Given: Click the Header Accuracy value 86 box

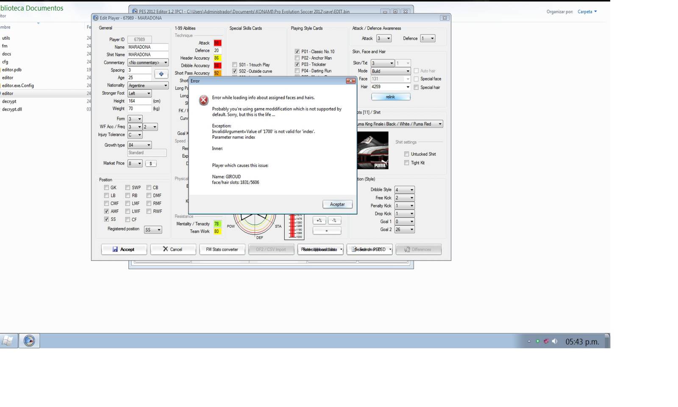Looking at the screenshot, I should coord(217,58).
